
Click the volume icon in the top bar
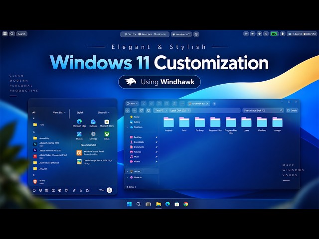tap(253, 34)
